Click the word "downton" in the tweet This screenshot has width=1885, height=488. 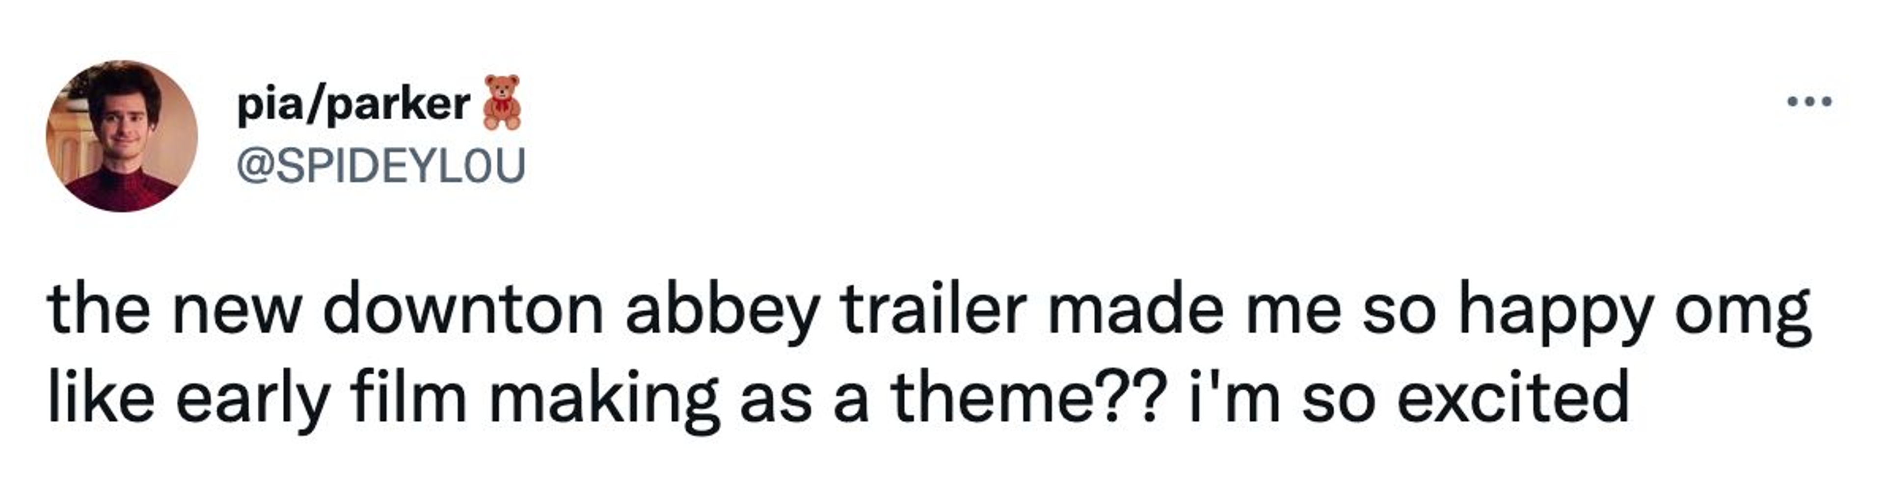coord(463,309)
